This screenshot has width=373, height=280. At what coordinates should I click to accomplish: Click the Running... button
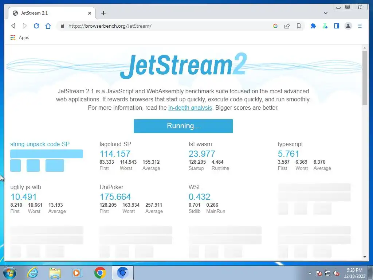(x=183, y=126)
